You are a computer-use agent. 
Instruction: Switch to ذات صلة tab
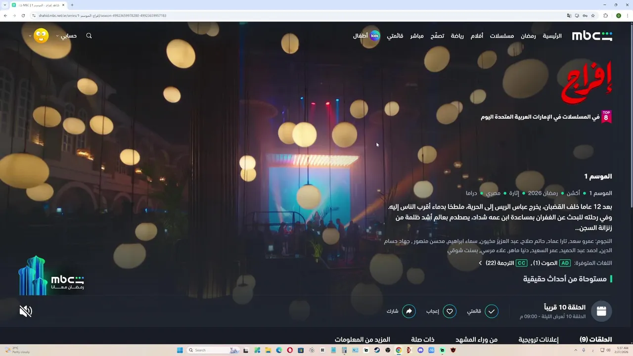[422, 340]
